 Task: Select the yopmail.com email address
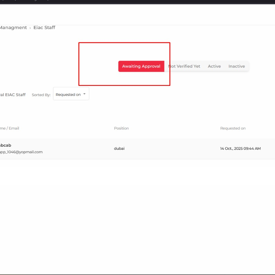(21, 152)
